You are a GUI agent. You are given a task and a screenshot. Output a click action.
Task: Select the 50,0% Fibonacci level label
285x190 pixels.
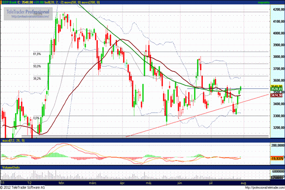click(37, 66)
